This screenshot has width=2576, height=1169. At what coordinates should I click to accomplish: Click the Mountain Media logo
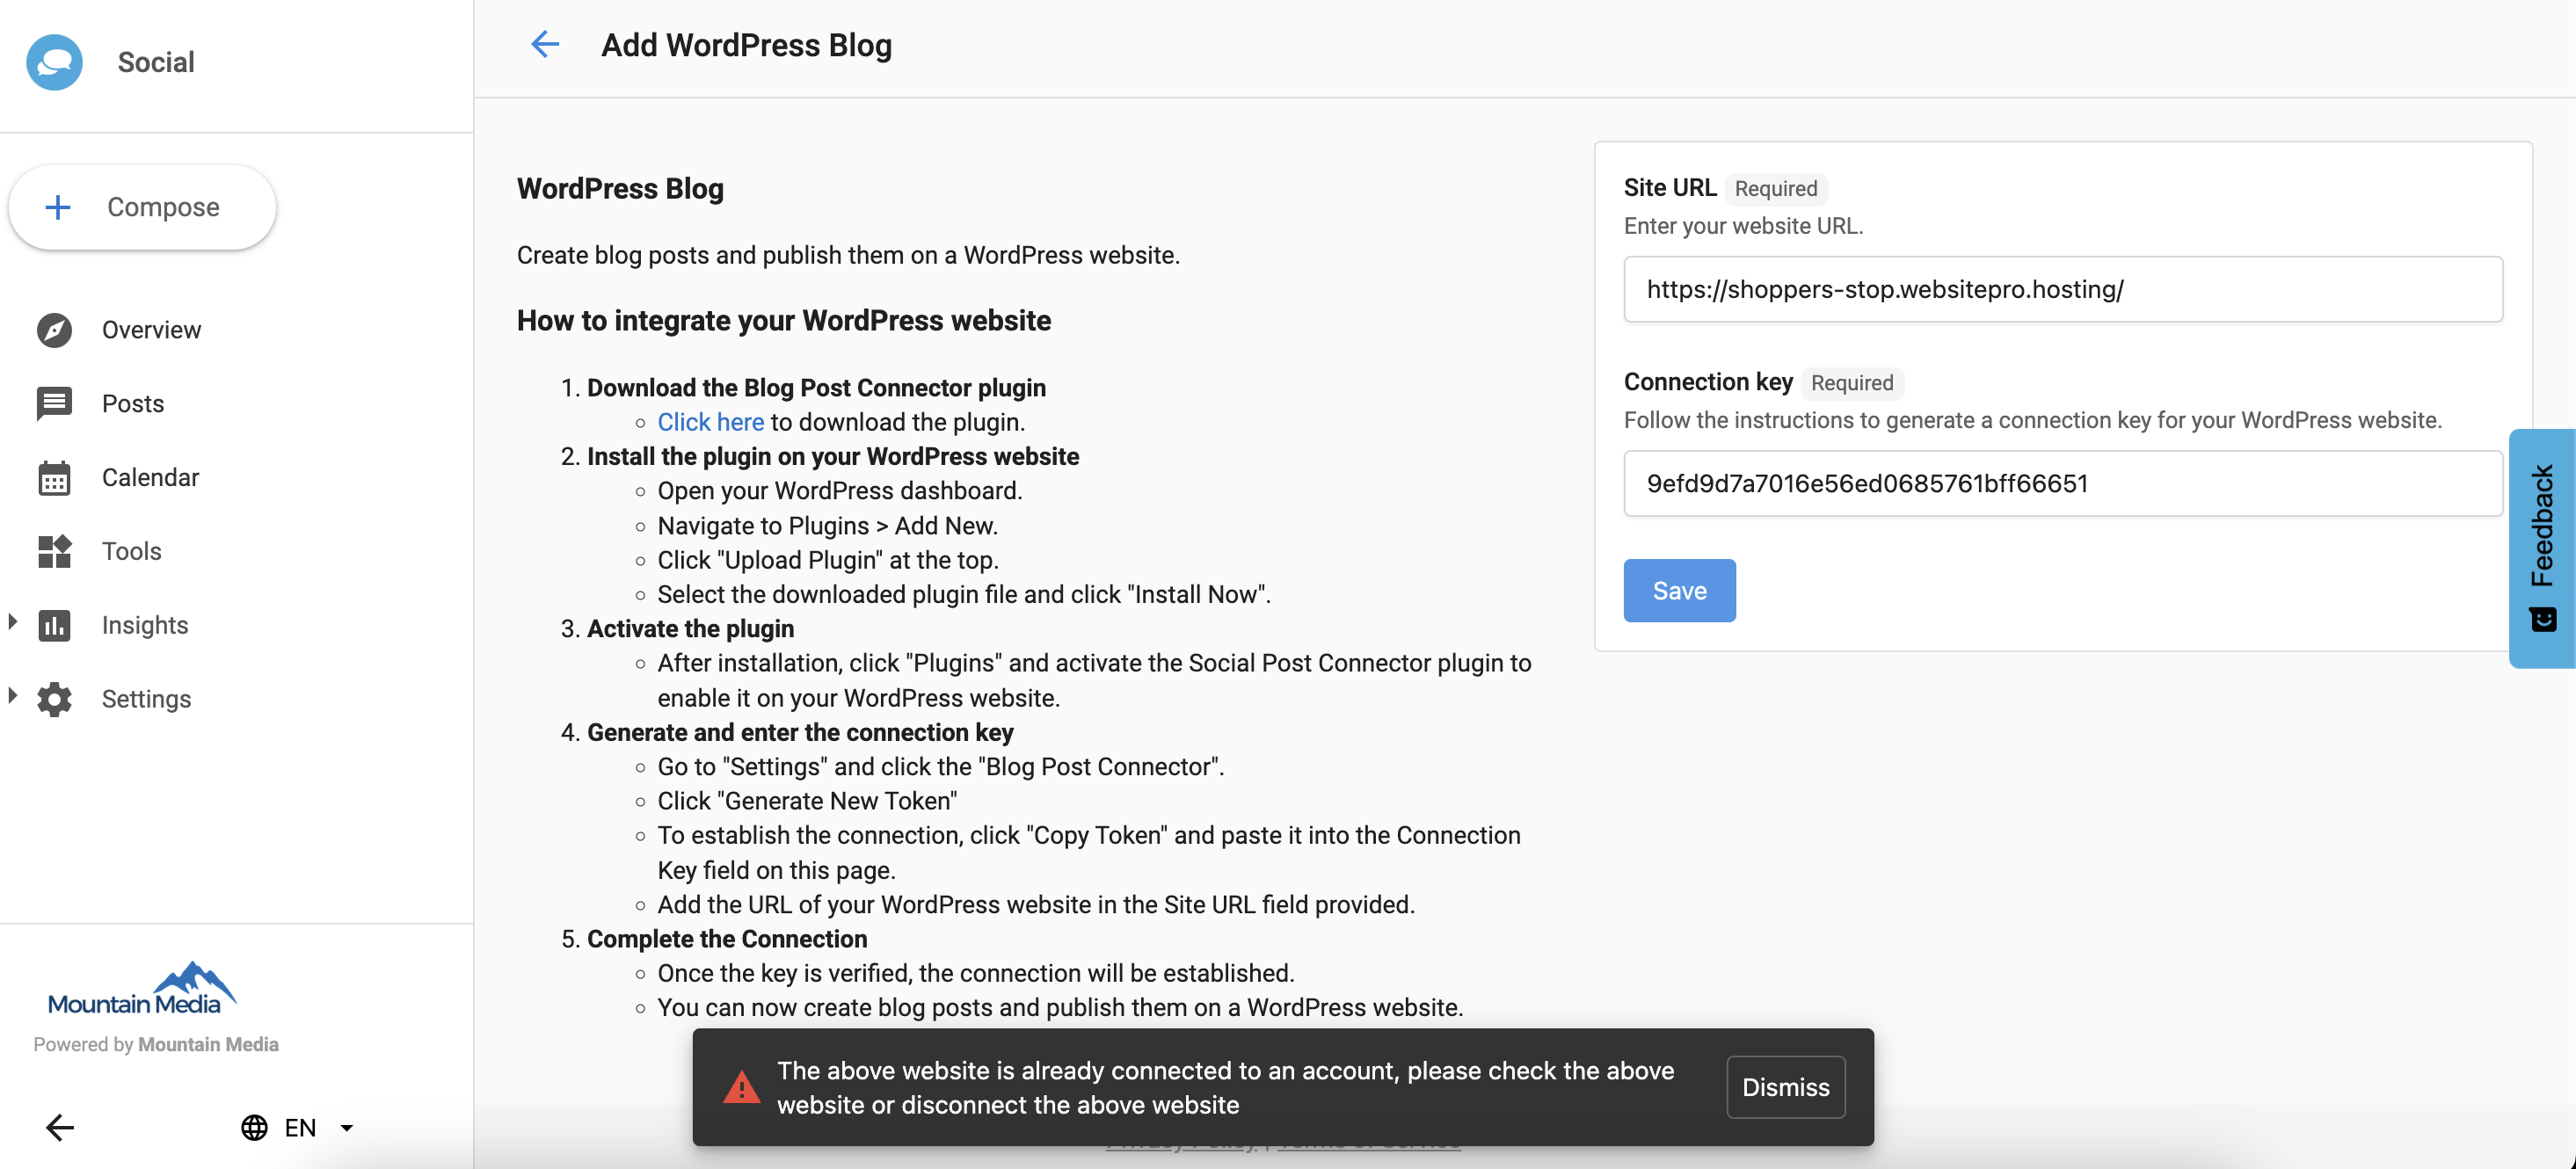coord(142,988)
